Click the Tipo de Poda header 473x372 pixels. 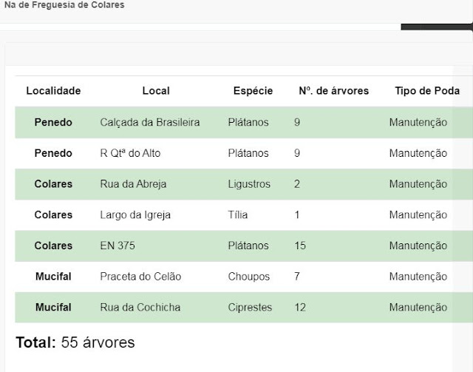[x=427, y=90]
